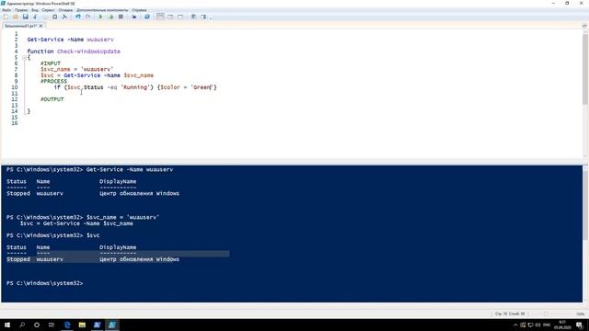This screenshot has height=331, width=589.
Task: Redo the last undone edit
Action: (x=88, y=17)
